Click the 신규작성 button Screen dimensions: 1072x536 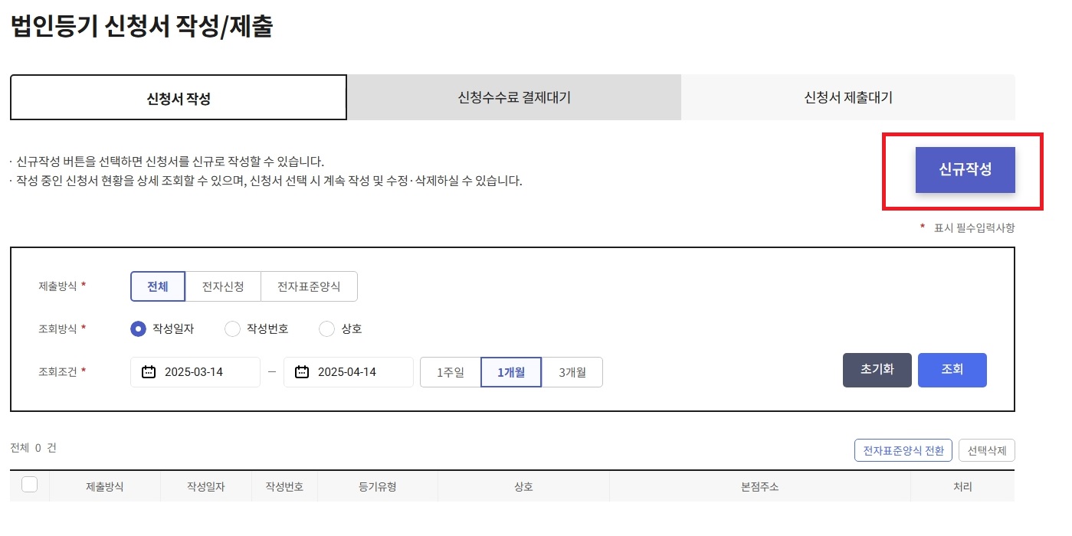964,170
